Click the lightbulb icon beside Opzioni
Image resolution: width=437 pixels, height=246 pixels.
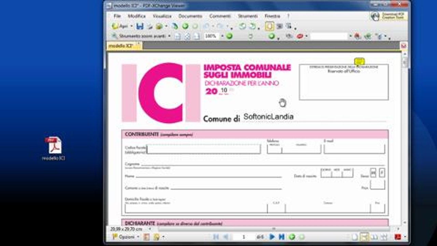[x=156, y=237]
